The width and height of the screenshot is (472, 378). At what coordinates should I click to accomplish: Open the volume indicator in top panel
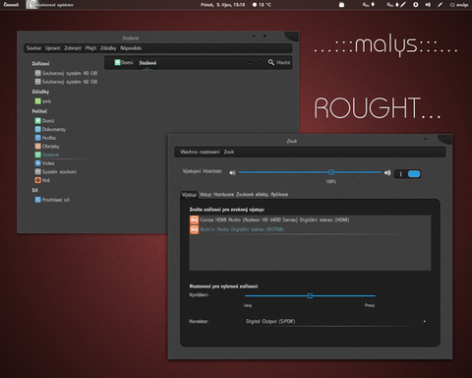428,5
